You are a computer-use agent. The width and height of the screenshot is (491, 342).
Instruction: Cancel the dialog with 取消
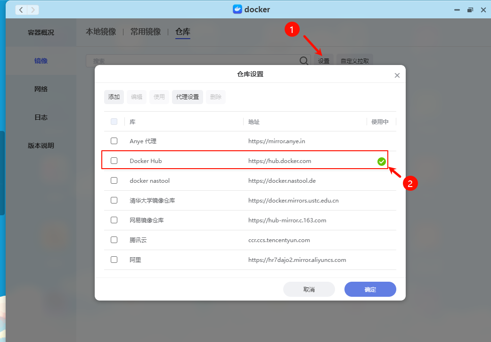309,289
